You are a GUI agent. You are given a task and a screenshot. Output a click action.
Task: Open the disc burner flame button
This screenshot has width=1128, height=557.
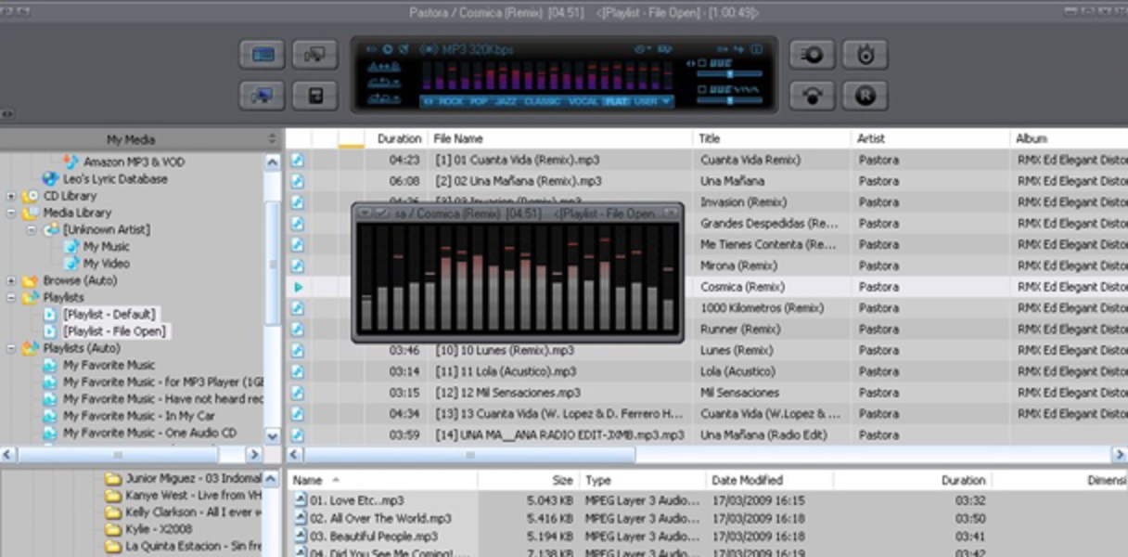click(x=865, y=55)
